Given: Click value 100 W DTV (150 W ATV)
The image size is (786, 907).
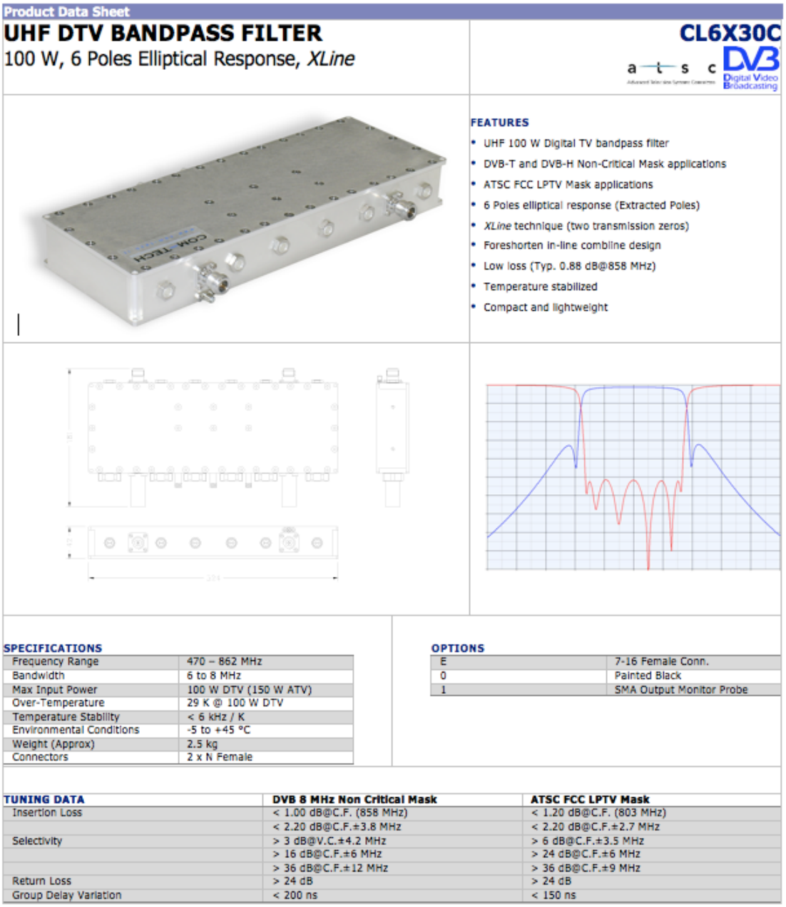Looking at the screenshot, I should pyautogui.click(x=250, y=690).
